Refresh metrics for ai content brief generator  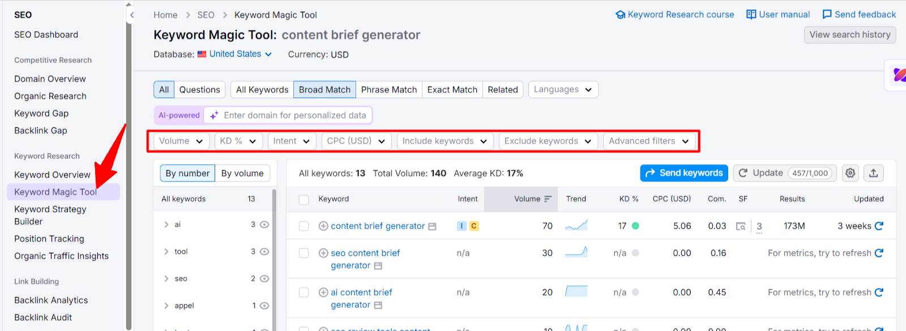point(879,293)
